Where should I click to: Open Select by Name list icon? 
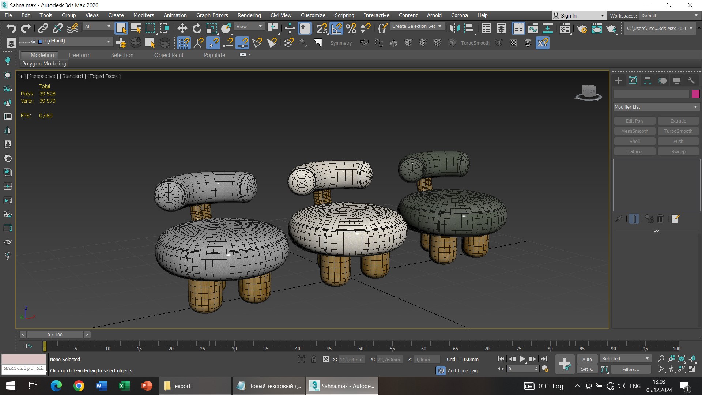coord(136,28)
